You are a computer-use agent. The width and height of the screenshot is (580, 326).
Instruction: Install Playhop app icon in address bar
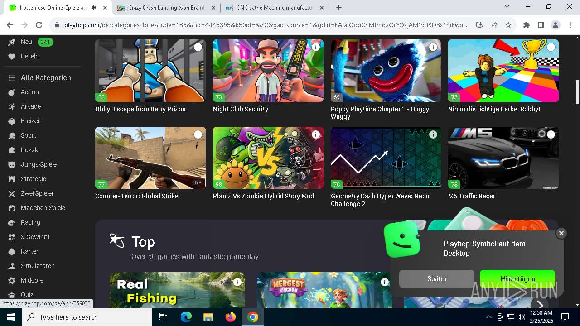(479, 25)
